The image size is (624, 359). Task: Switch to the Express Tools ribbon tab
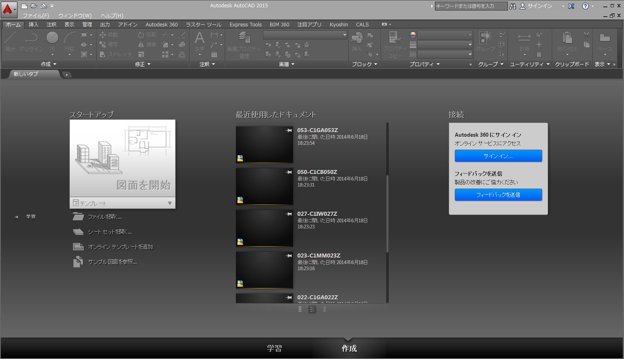245,24
